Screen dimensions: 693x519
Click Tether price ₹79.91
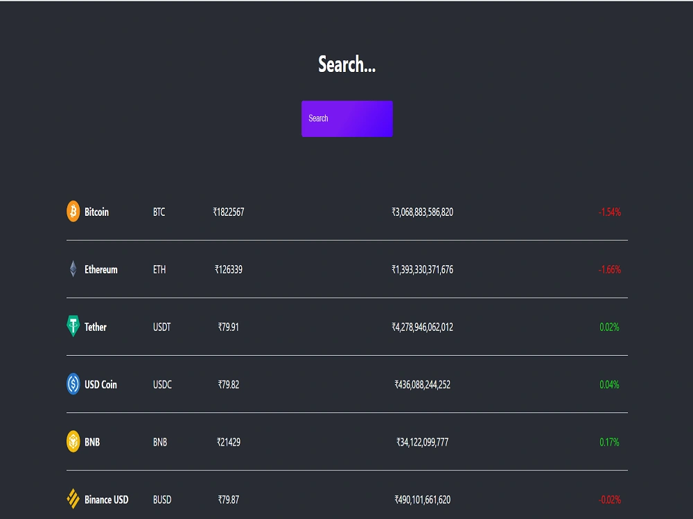[229, 327]
